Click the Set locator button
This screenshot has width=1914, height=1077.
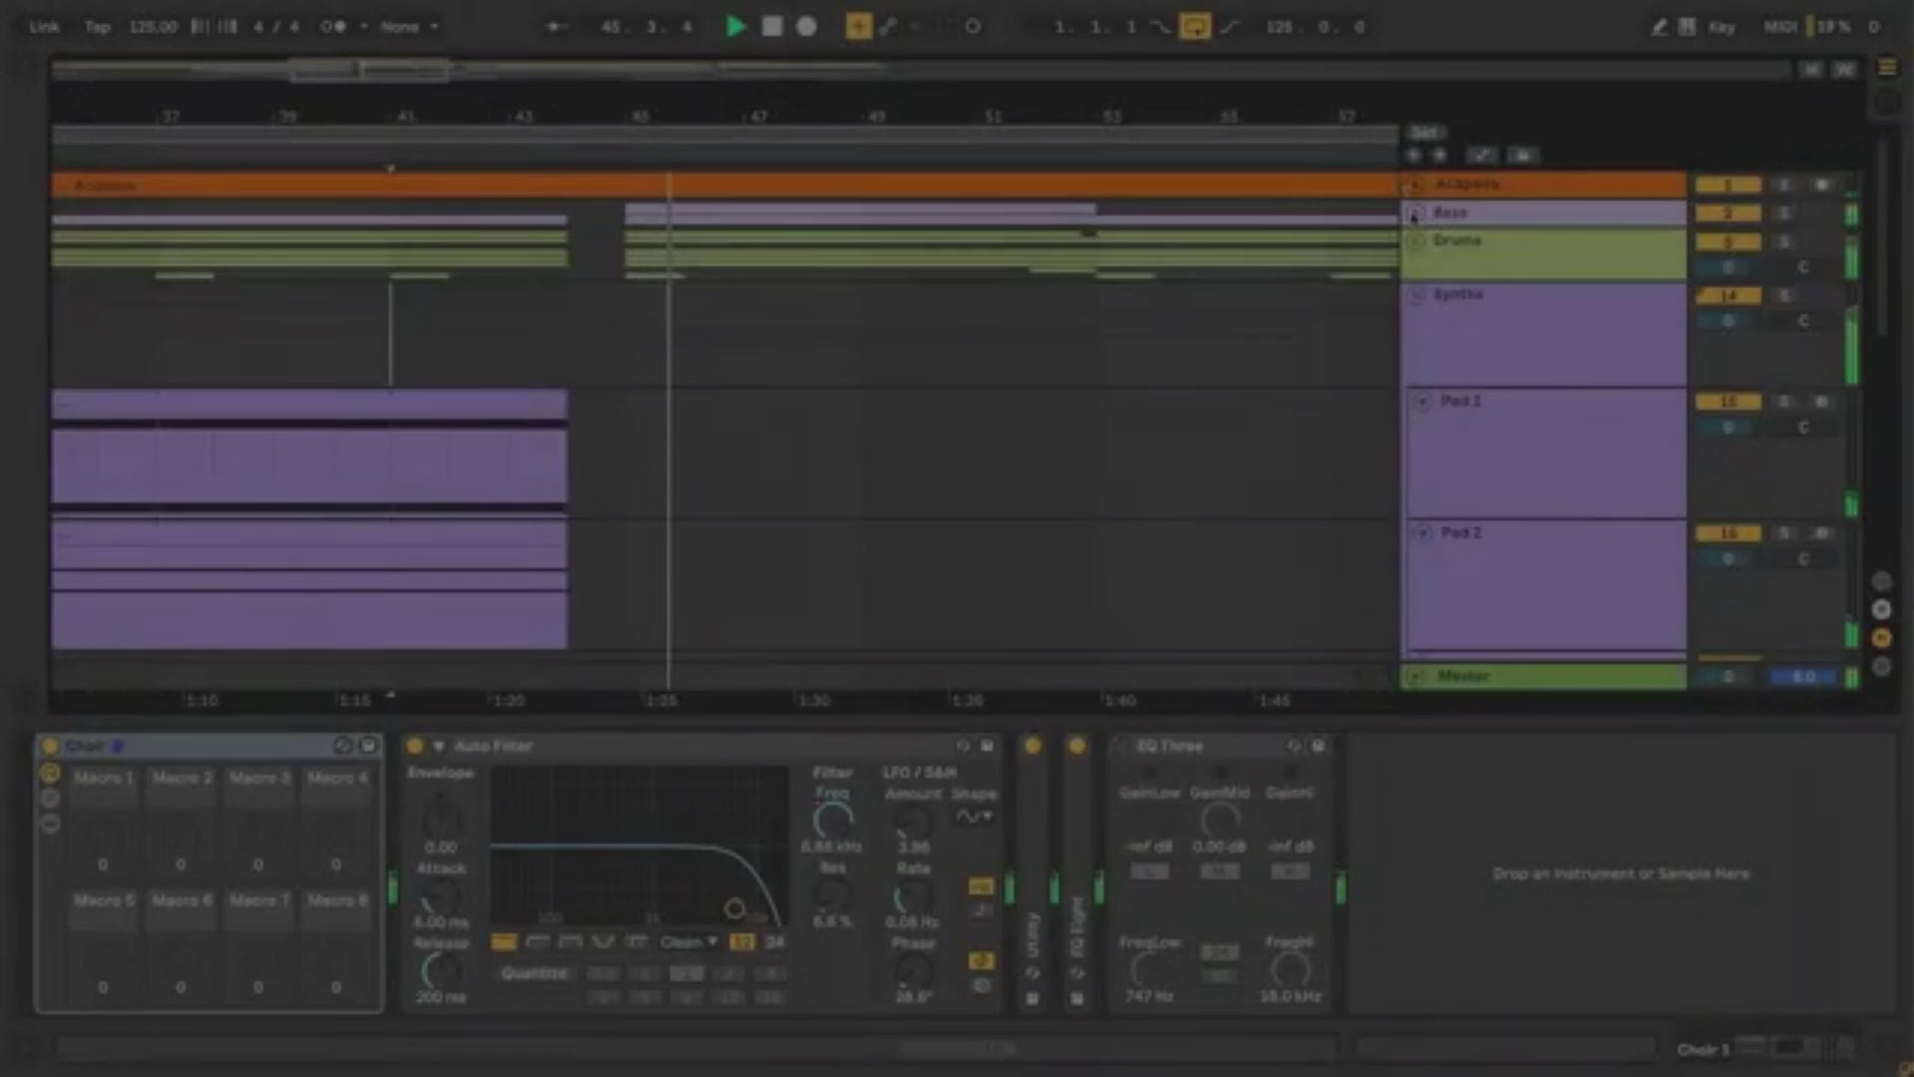pyautogui.click(x=1426, y=133)
